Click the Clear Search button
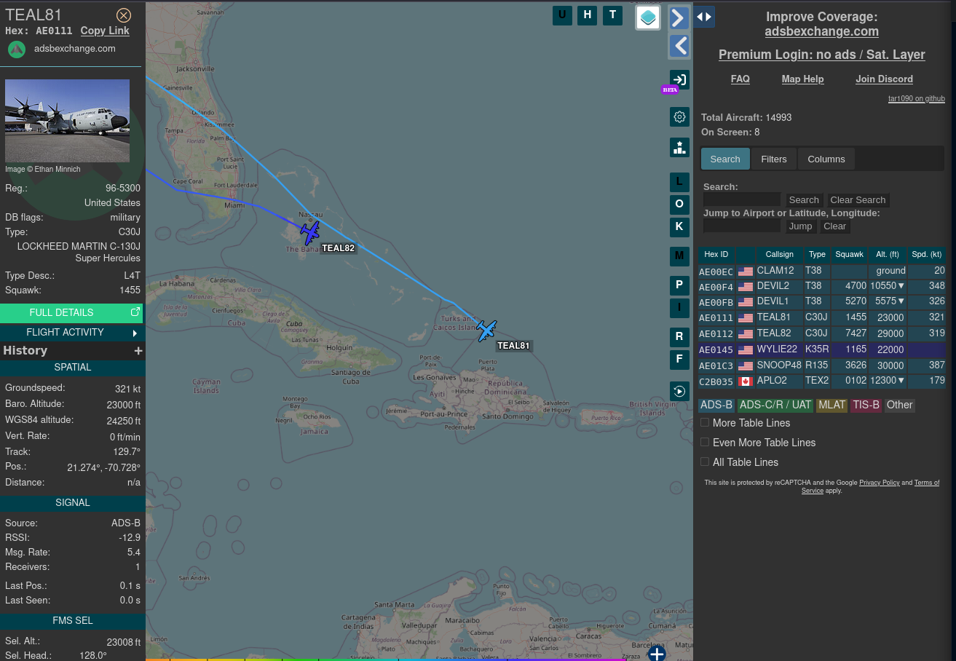Screen dimensions: 956x661 point(858,200)
